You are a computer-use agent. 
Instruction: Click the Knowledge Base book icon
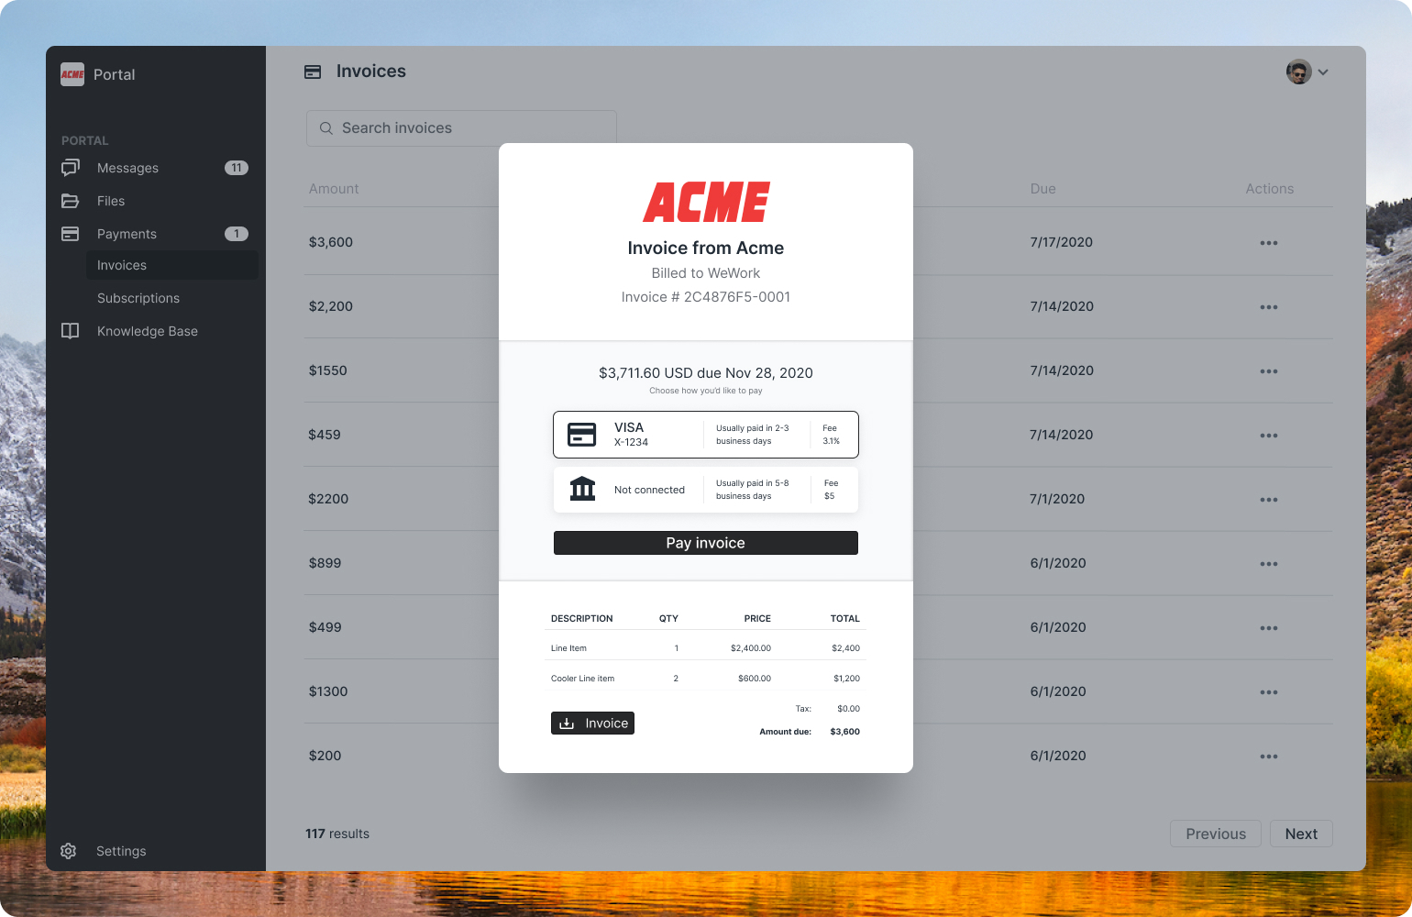click(x=71, y=331)
